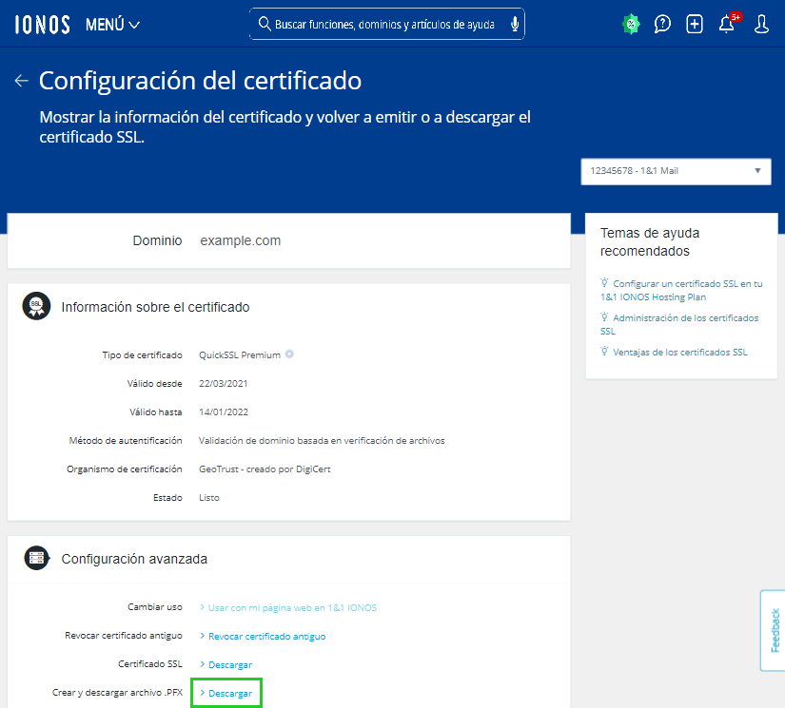The width and height of the screenshot is (785, 708).
Task: Click the IONOS logo
Action: 42,25
